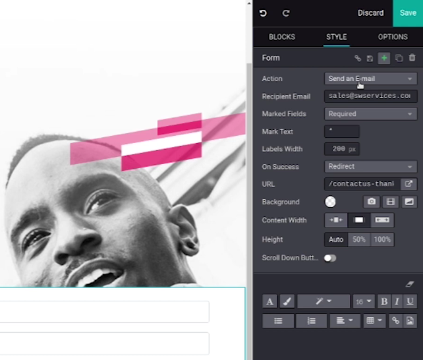Remove text formatting with eraser icon

pyautogui.click(x=410, y=284)
